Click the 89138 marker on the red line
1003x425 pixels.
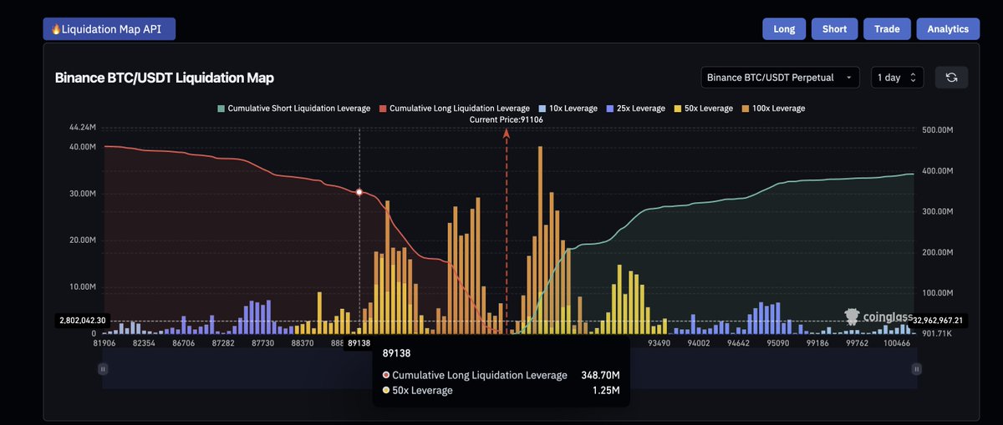point(359,192)
